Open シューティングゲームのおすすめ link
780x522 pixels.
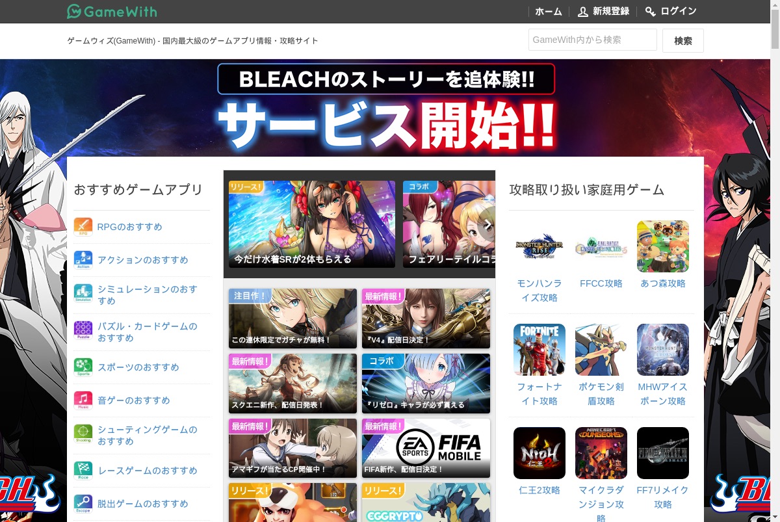coord(148,436)
